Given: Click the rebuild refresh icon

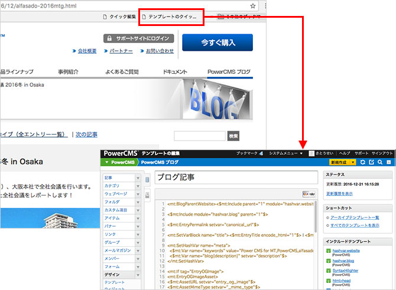Looking at the screenshot, I should pos(363,162).
